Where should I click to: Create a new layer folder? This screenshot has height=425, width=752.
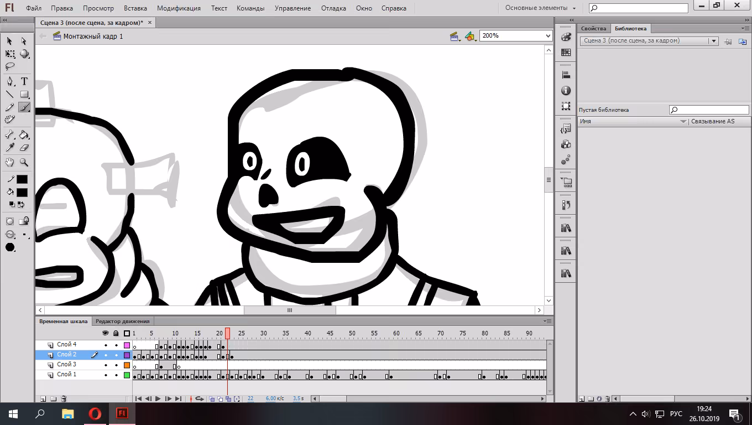54,398
